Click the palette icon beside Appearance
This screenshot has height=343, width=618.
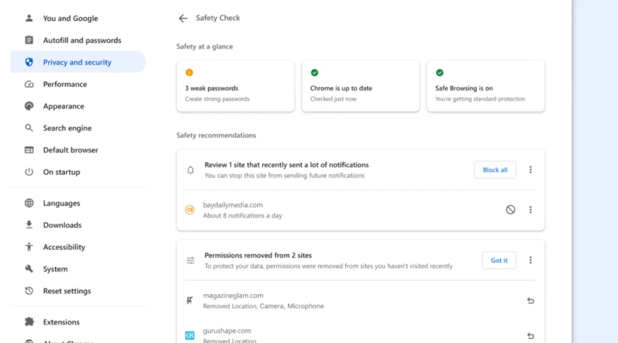29,106
